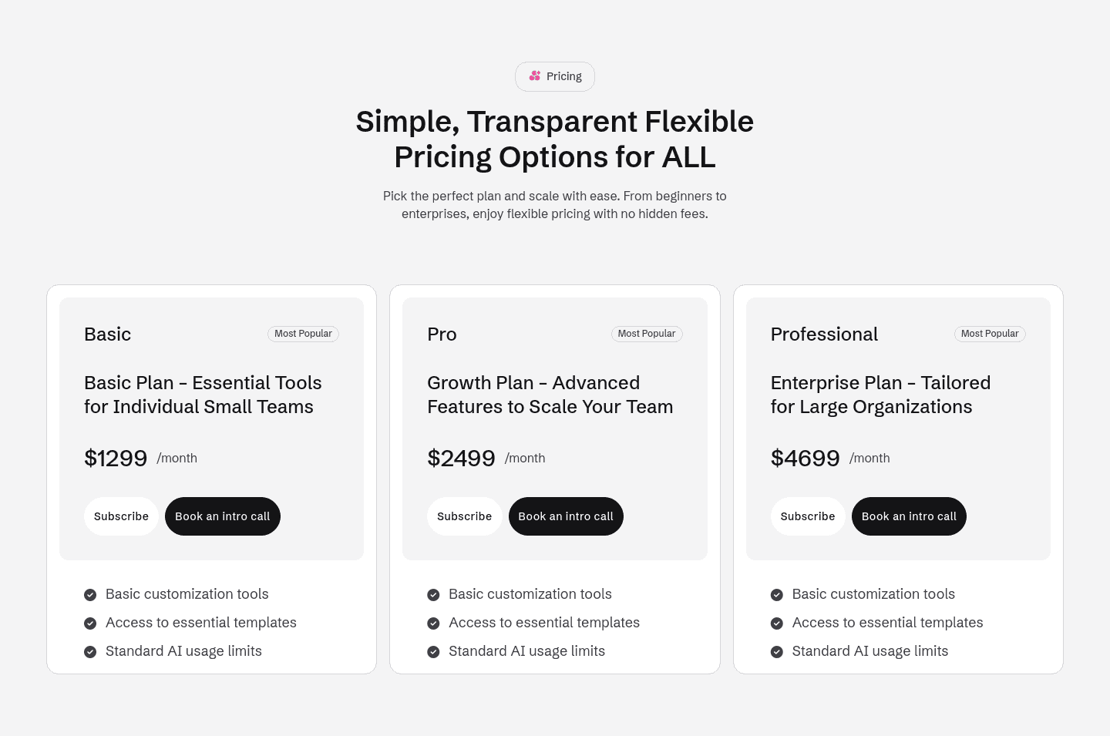Click the checkmark beside Standard AI usage limits in Basic plan
This screenshot has width=1110, height=736.
click(x=90, y=651)
